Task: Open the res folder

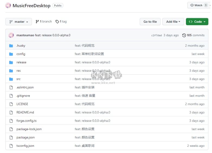Action: point(18,71)
